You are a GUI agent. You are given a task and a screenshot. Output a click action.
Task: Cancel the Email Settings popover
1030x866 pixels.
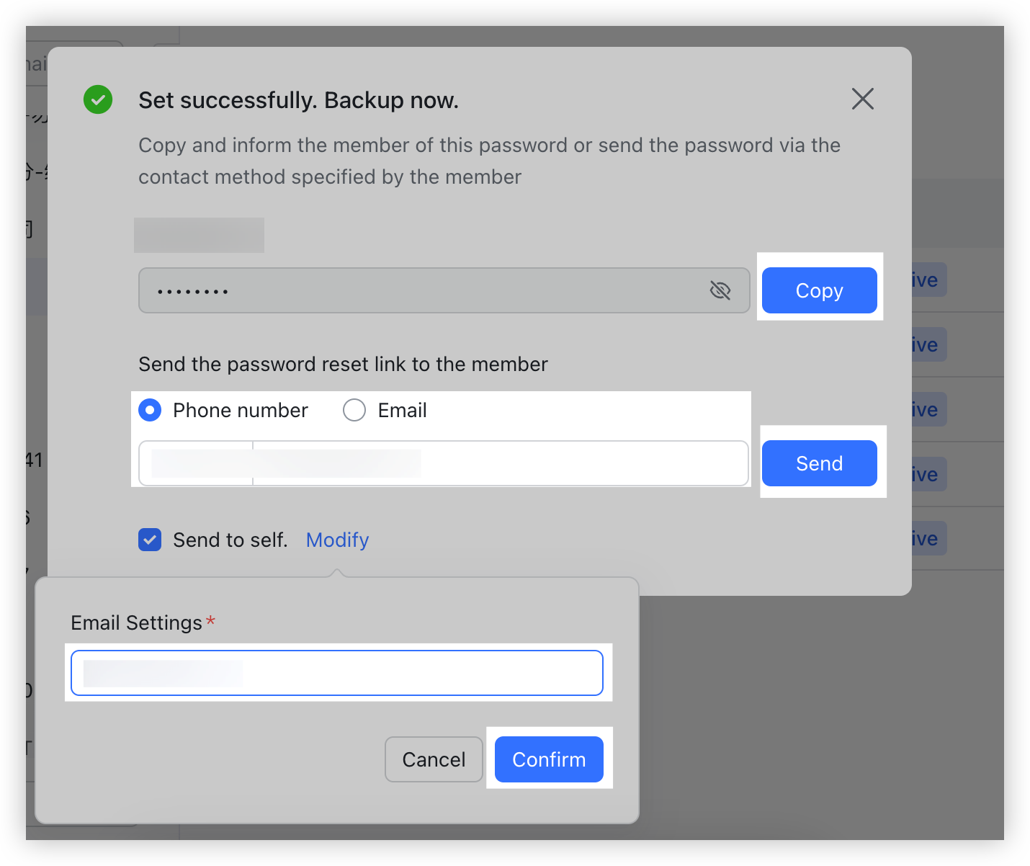point(434,759)
